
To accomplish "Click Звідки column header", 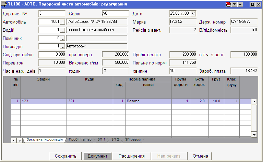I will click(44, 87).
